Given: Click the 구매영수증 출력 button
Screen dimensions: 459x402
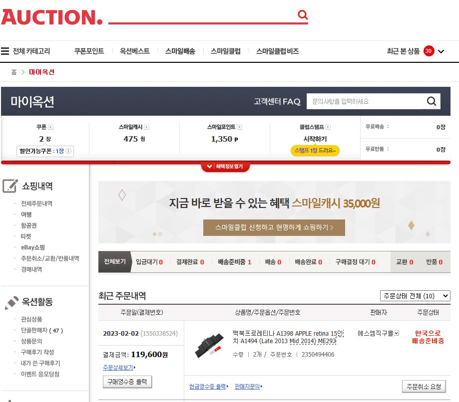Looking at the screenshot, I should pos(127,382).
